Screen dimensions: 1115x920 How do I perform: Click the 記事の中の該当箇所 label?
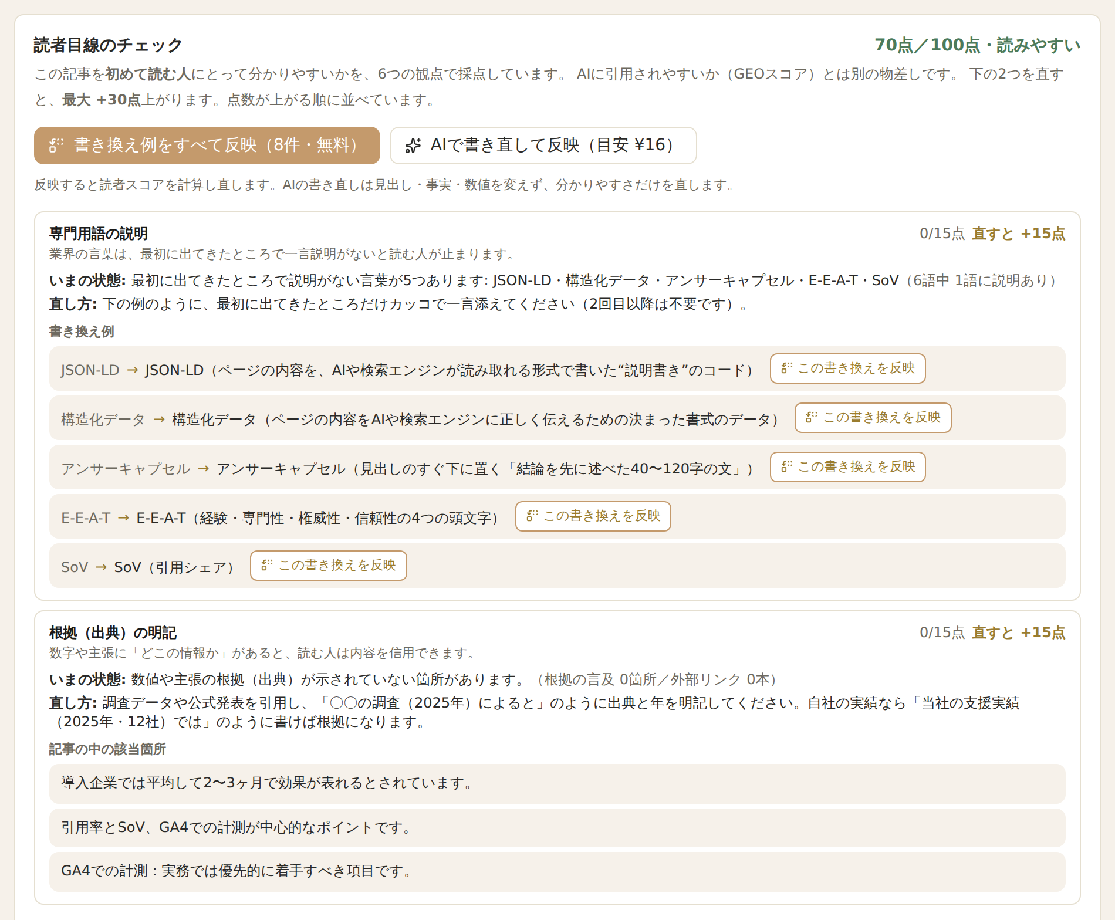[x=107, y=749]
